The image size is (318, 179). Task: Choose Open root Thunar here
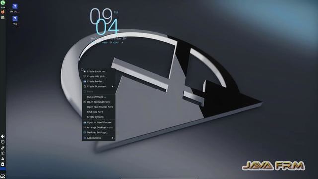pos(99,107)
